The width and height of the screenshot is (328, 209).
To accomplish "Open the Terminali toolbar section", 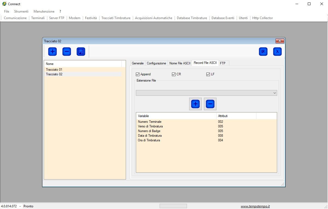I will (x=38, y=18).
